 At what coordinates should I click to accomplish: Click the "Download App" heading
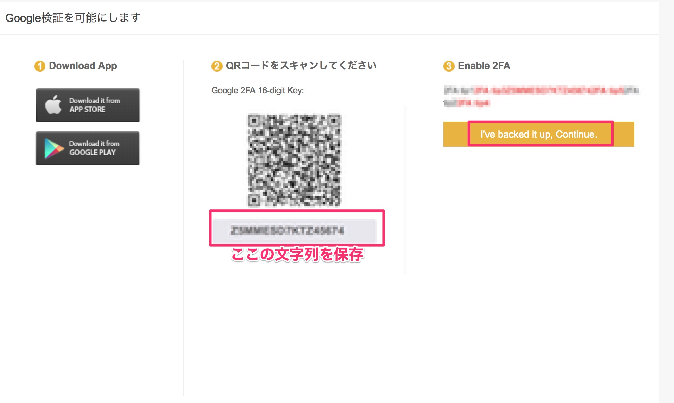83,66
